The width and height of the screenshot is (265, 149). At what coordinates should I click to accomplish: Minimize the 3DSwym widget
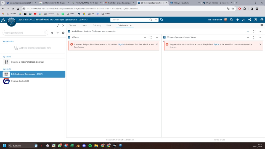145,37
